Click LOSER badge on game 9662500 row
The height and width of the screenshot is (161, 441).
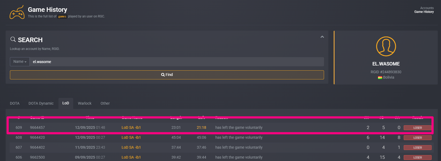tap(417, 158)
